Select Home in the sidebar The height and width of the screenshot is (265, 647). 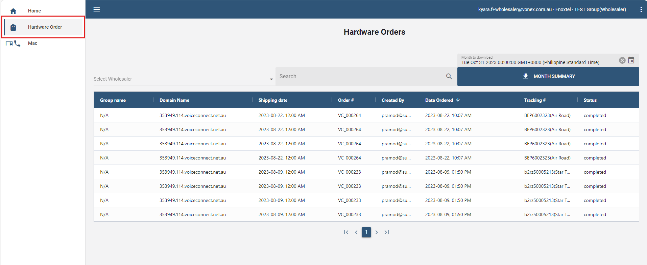coord(34,11)
